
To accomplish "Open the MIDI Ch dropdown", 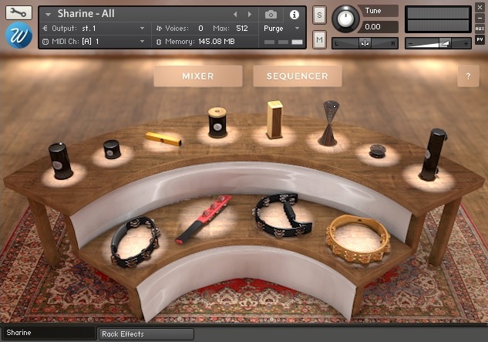I will coord(142,41).
